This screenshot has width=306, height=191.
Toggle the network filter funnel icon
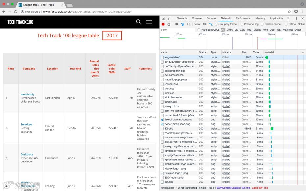pos(183,24)
